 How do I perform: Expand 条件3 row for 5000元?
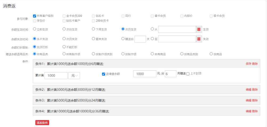pos(146,100)
